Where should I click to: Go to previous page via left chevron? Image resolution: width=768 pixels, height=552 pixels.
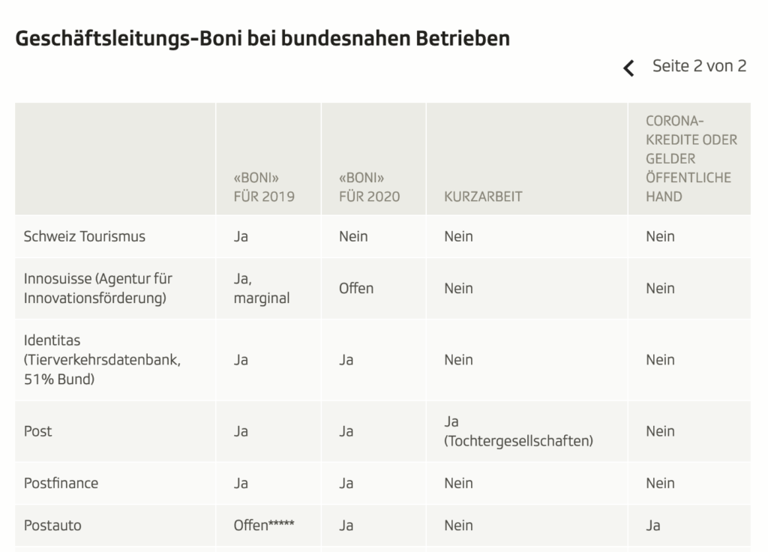pos(629,67)
